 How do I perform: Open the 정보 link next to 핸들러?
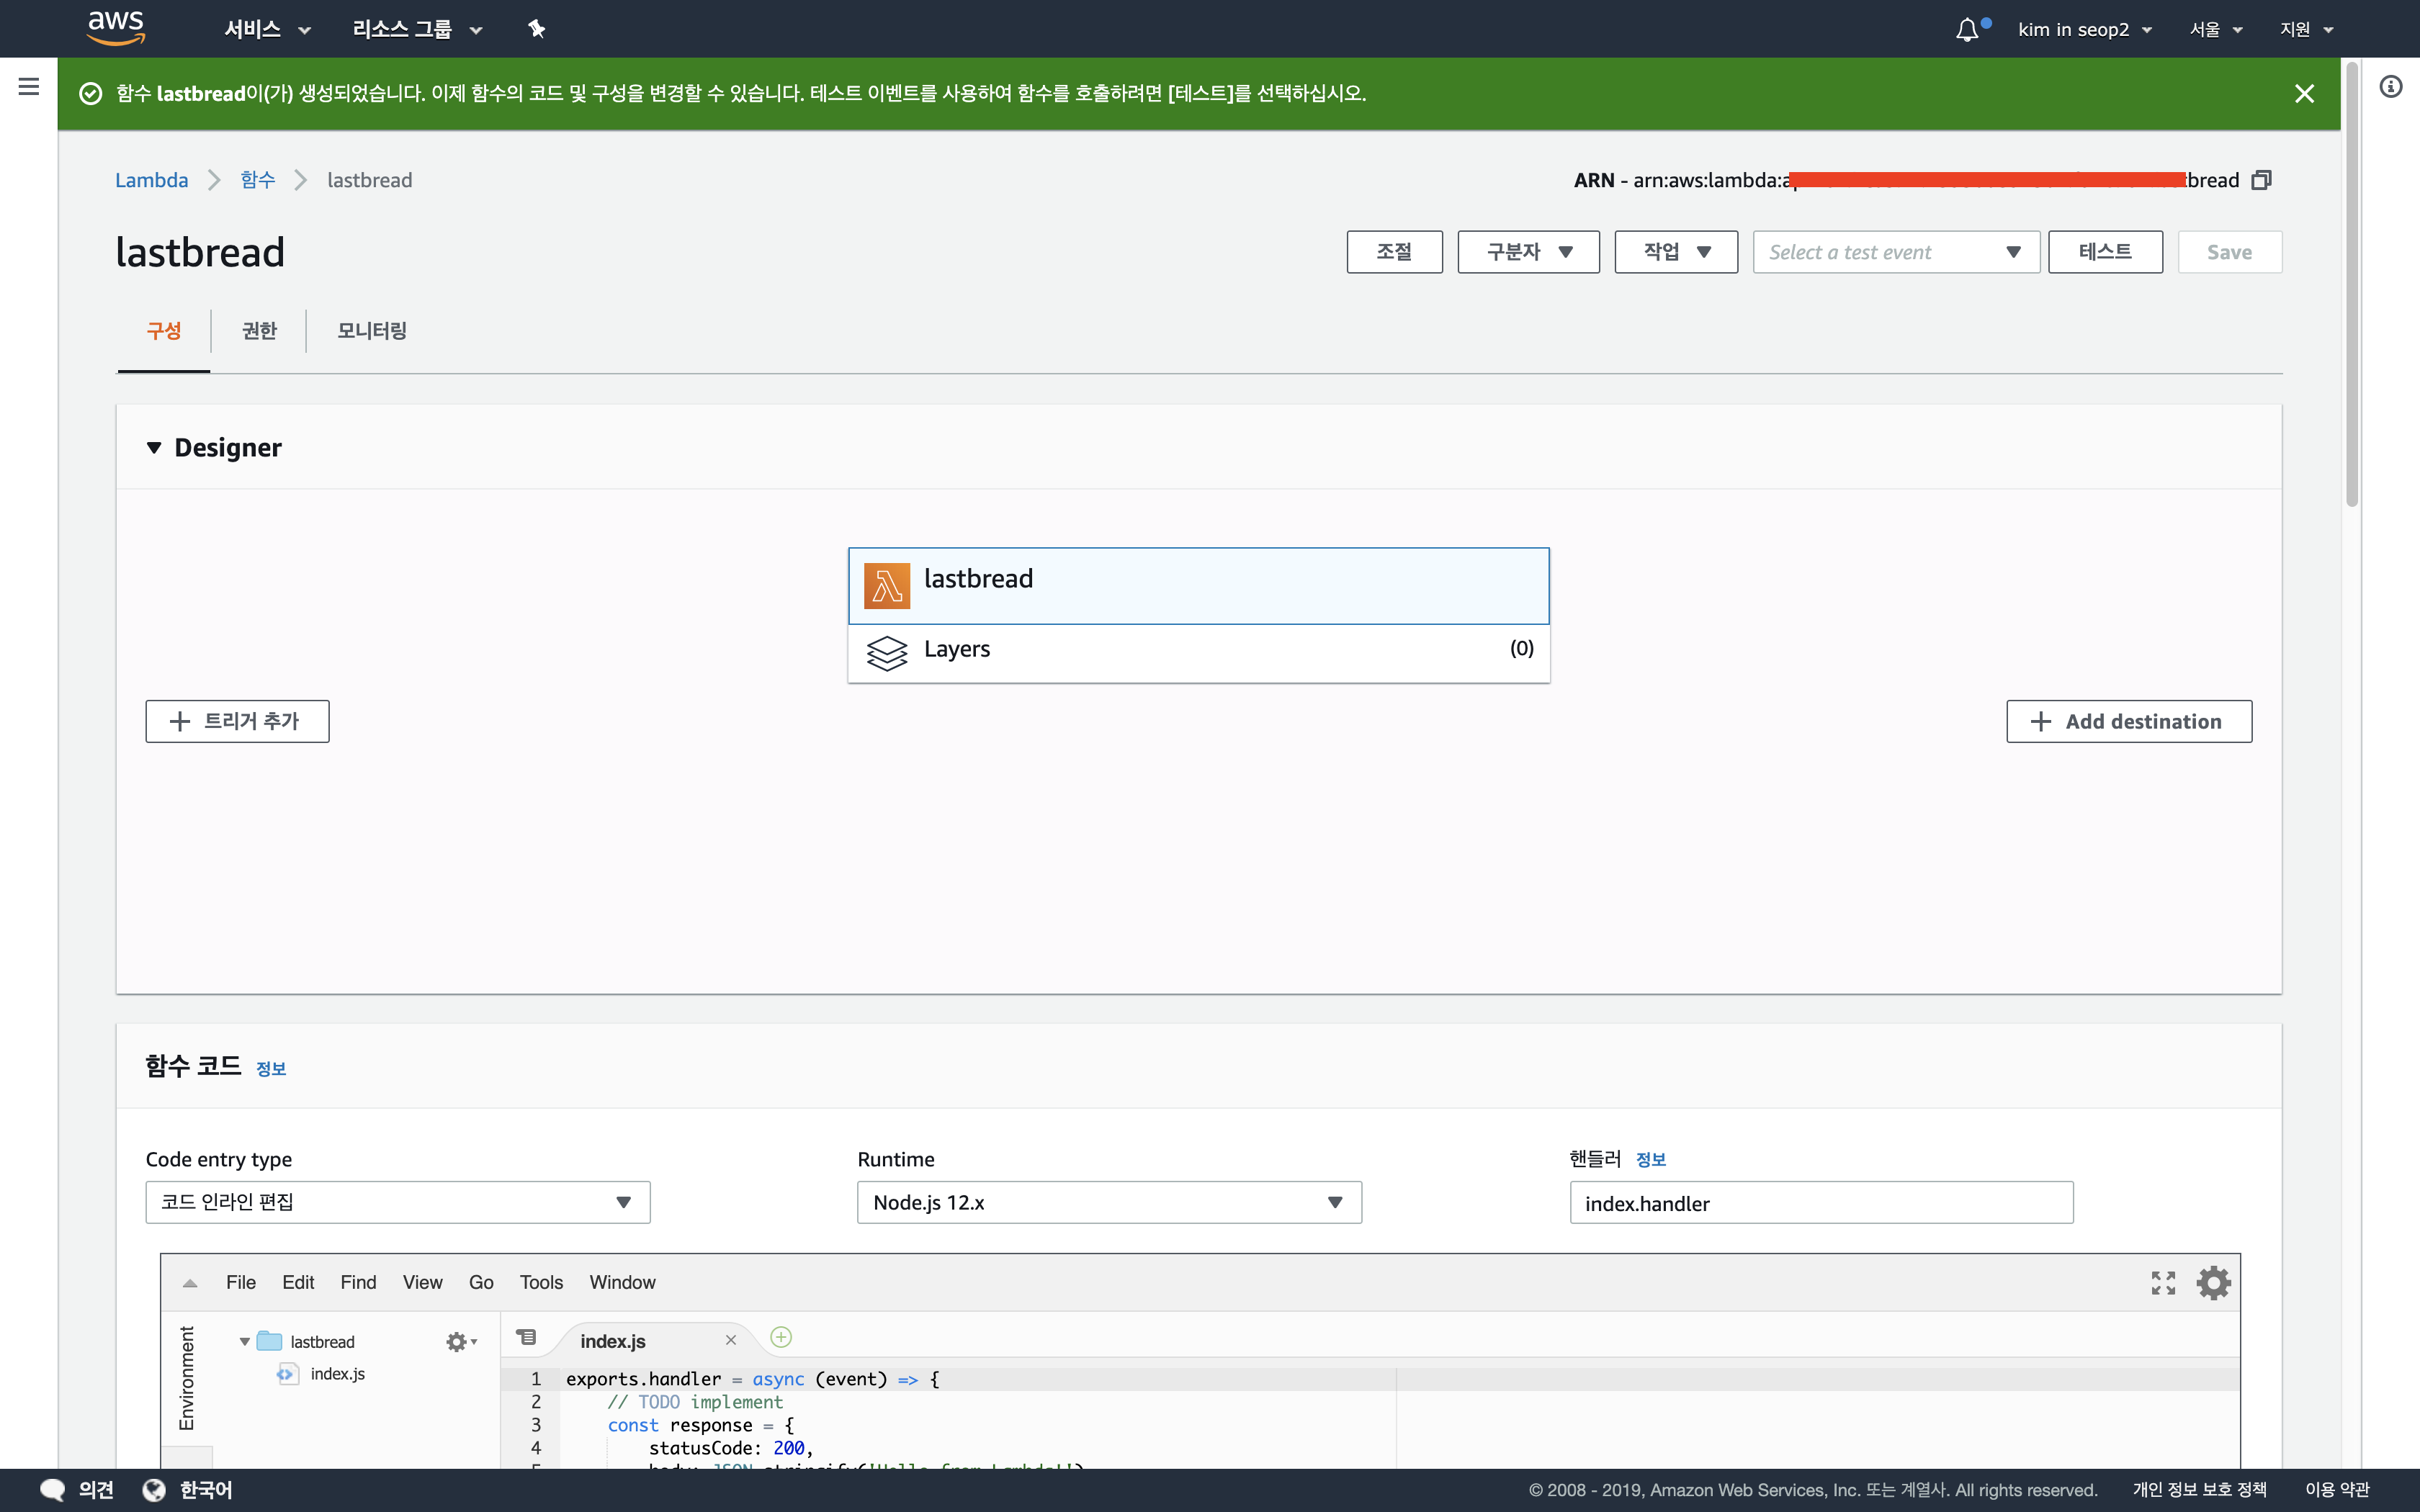pyautogui.click(x=1651, y=1160)
